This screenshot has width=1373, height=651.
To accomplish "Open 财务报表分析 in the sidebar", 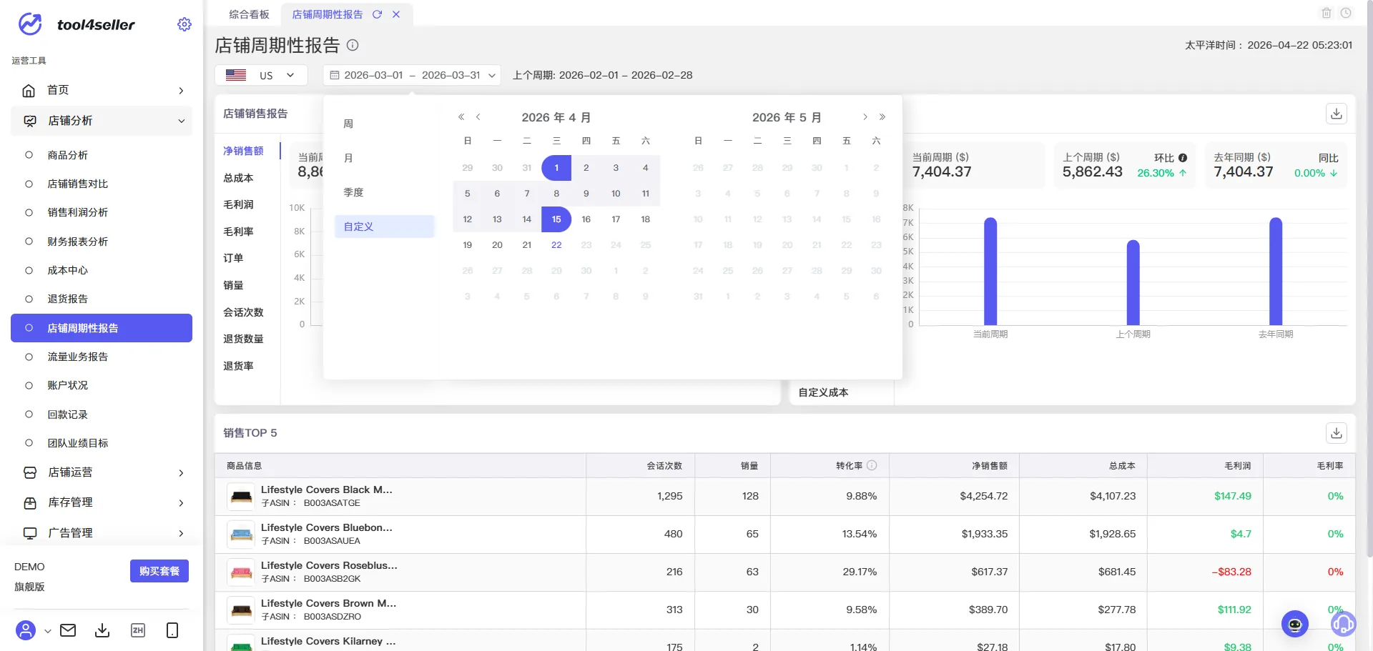I will 102,242.
